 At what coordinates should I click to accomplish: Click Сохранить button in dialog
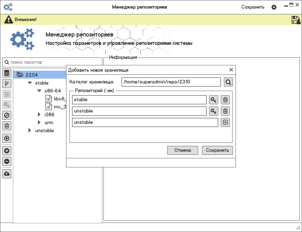pyautogui.click(x=217, y=150)
